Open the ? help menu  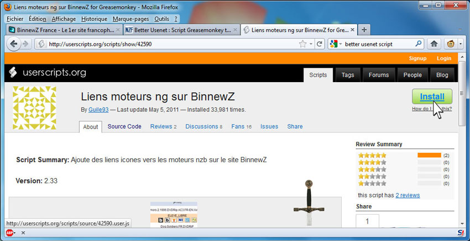pos(176,19)
